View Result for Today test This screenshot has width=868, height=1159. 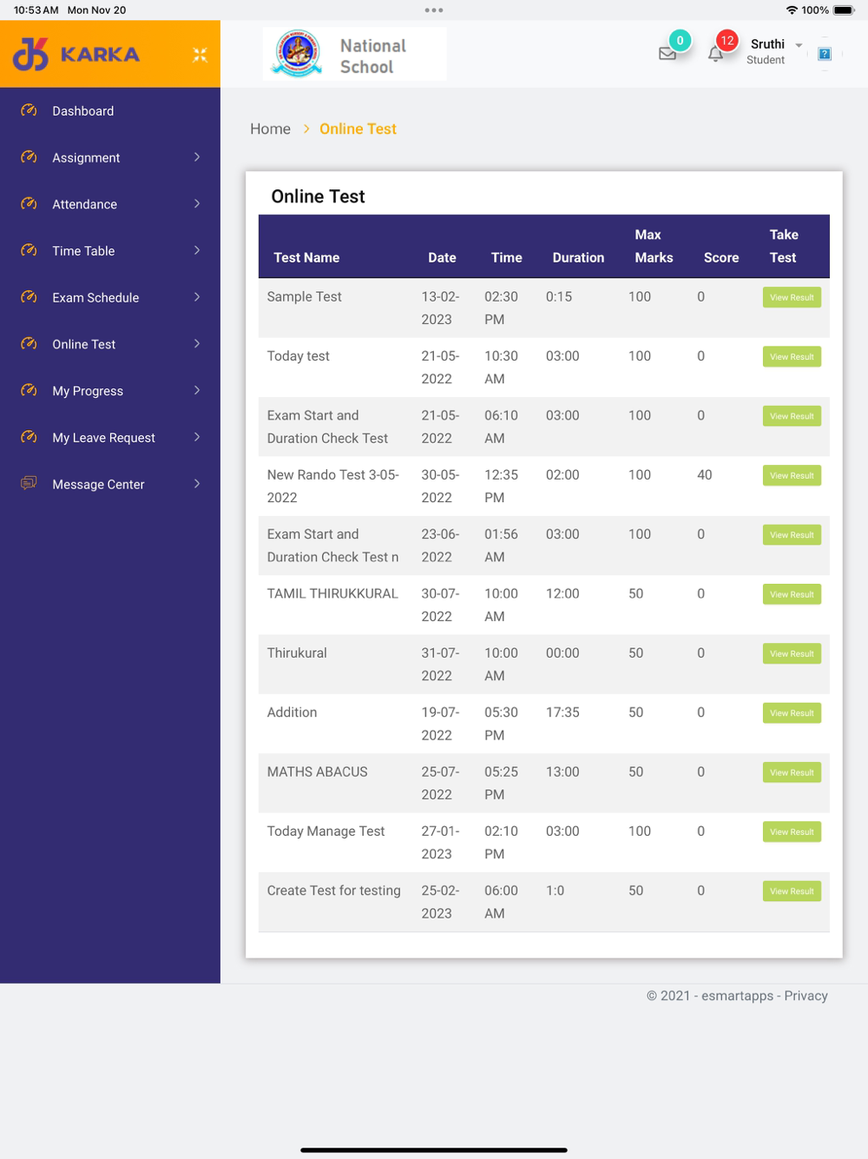point(792,356)
